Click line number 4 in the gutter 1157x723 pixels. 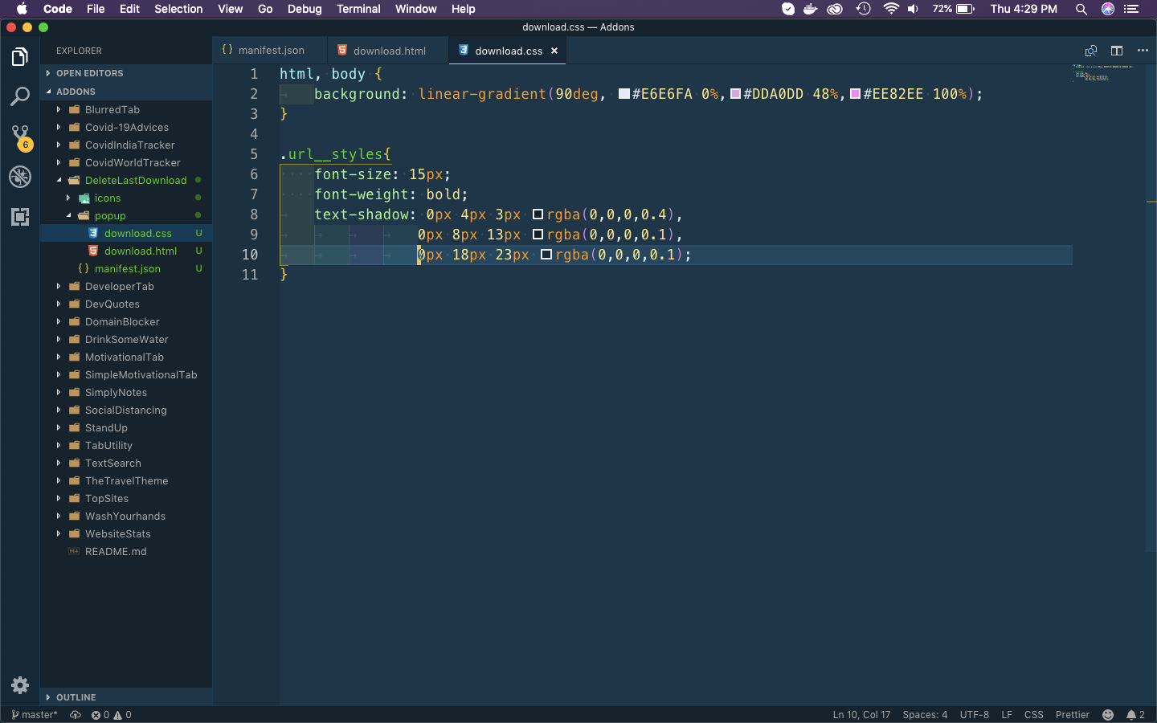[254, 134]
